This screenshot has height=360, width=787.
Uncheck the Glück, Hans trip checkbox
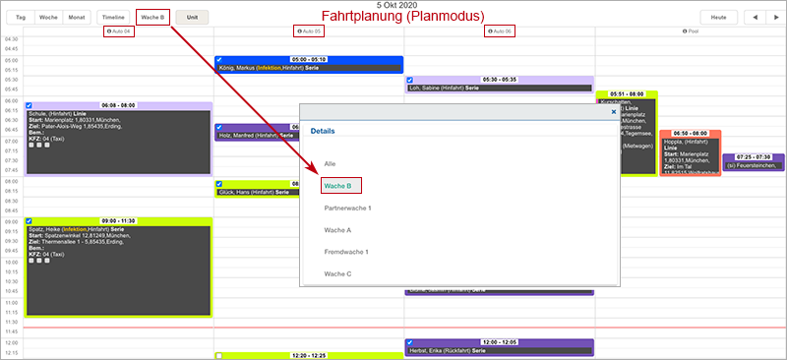[219, 184]
